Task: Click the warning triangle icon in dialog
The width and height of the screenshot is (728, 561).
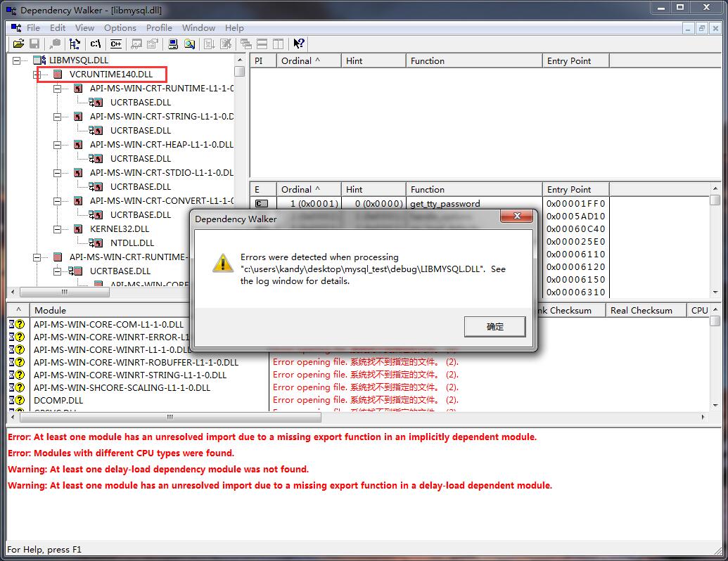Action: click(x=223, y=263)
